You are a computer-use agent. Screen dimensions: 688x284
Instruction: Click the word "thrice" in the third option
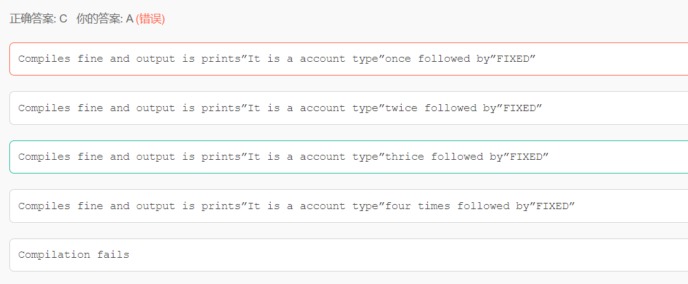click(x=405, y=157)
